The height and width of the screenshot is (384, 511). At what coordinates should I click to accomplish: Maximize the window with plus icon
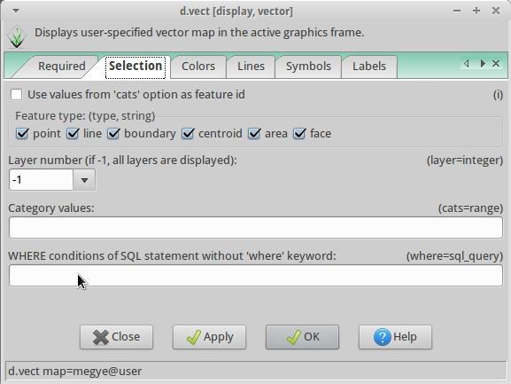tap(476, 11)
